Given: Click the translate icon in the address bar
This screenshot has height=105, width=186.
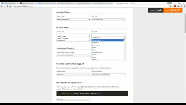Looking at the screenshot, I should tap(170, 6).
